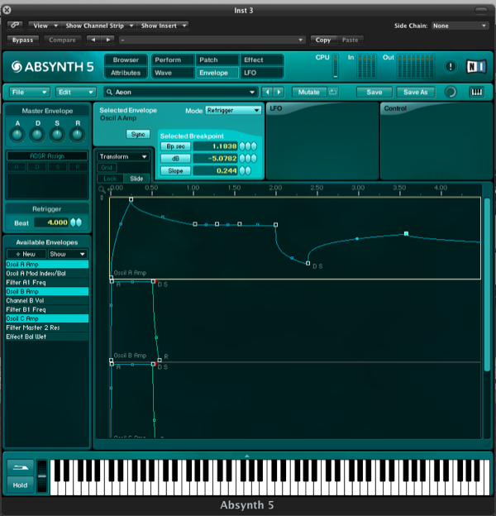Click the envelope zoom magnifier icon

pyautogui.click(x=102, y=189)
